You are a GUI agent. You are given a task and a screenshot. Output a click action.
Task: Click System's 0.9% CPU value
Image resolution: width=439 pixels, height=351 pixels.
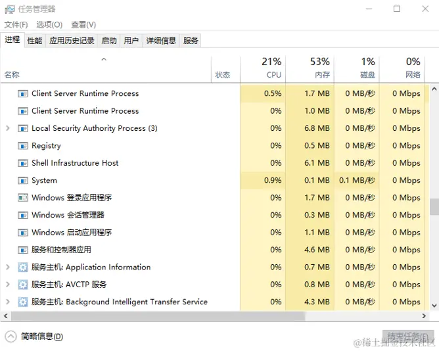[x=273, y=180]
